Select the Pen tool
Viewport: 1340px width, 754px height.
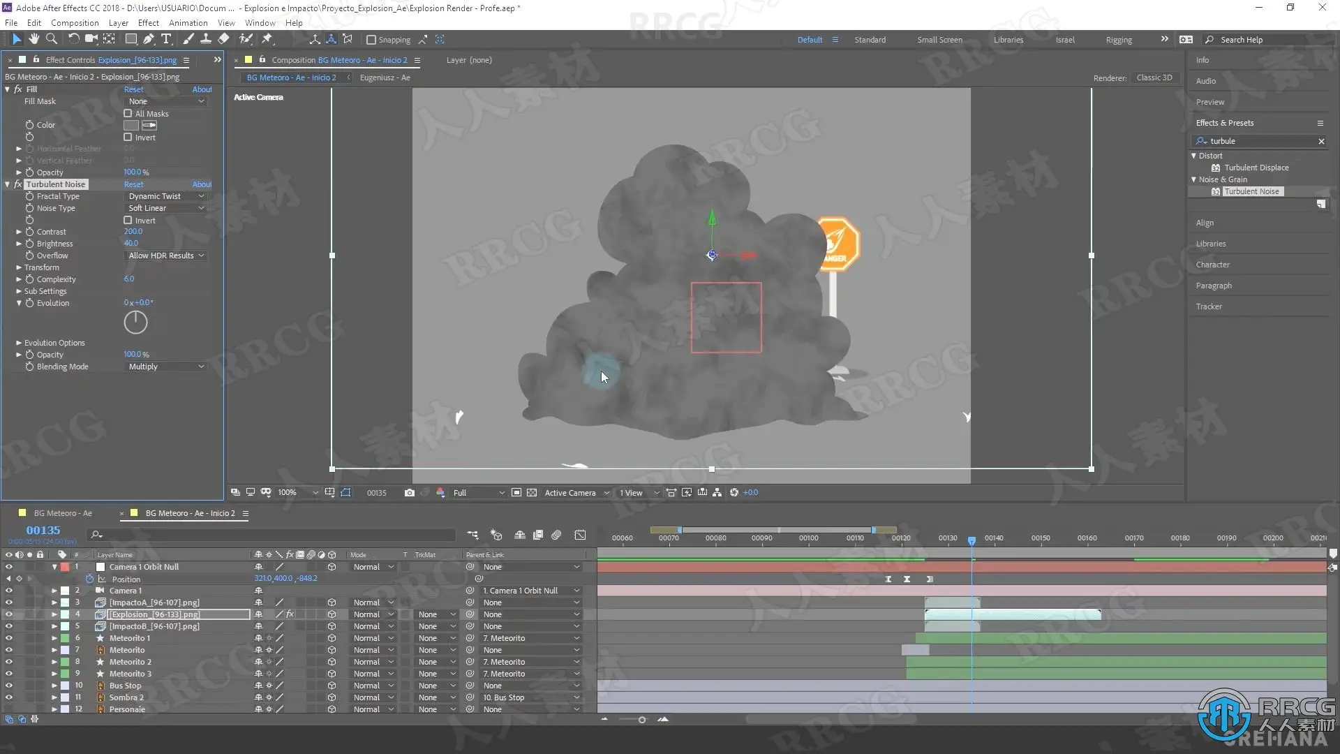(149, 39)
